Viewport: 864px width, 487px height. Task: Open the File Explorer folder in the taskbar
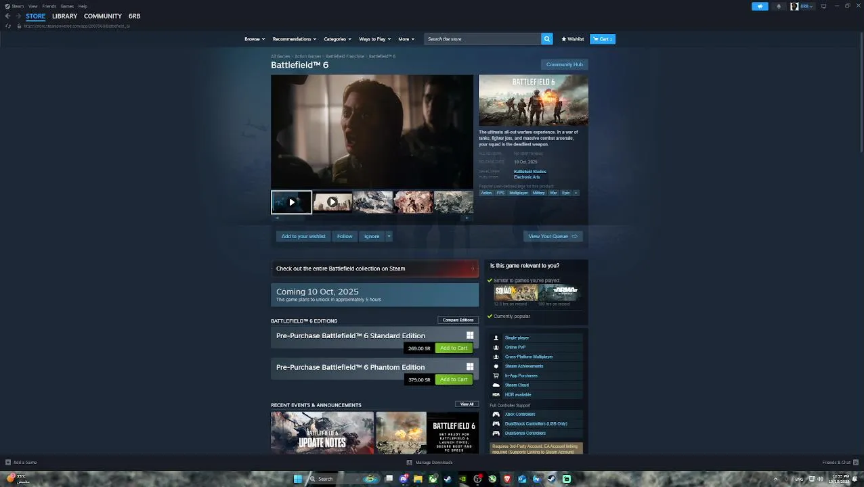[418, 479]
